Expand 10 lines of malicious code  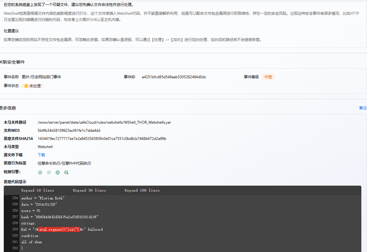point(38,190)
